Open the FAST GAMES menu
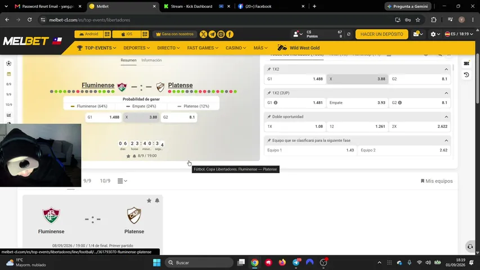This screenshot has width=480, height=270. pos(203,48)
